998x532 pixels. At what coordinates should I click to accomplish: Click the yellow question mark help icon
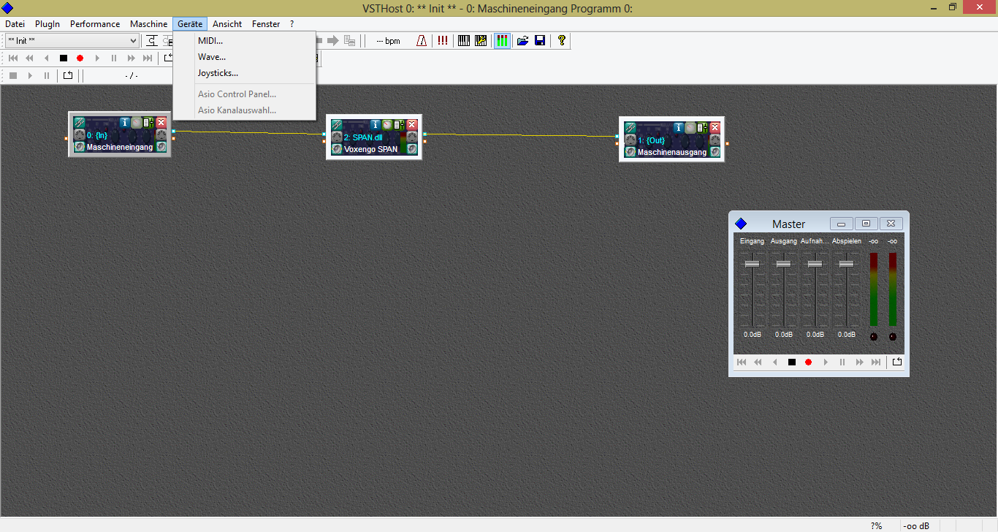pyautogui.click(x=561, y=41)
